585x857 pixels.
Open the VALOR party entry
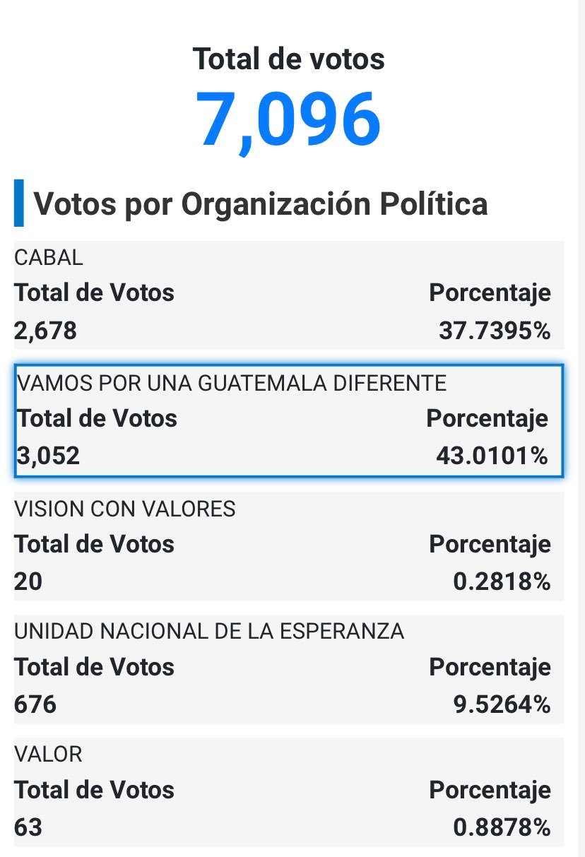click(48, 754)
